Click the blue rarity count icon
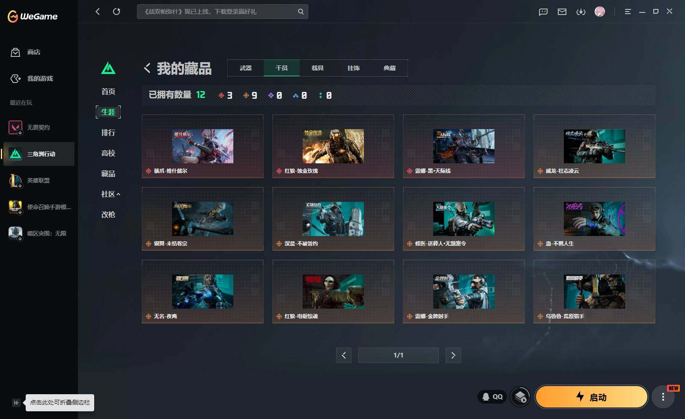Viewport: 685px width, 419px height. pos(296,95)
